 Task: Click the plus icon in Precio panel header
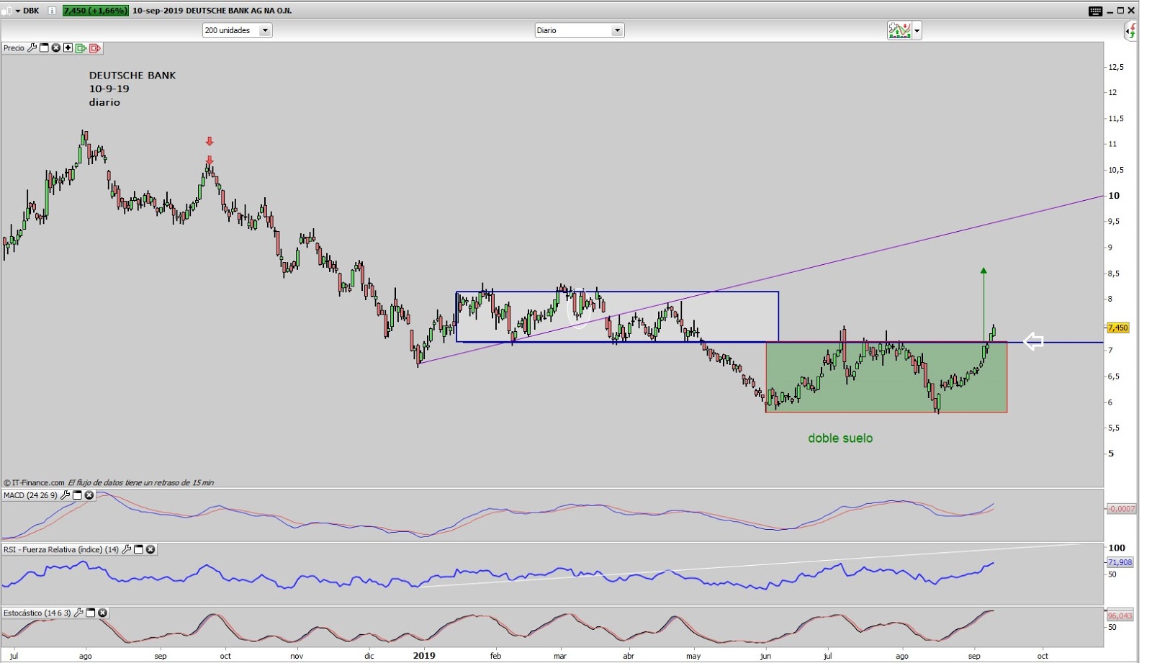[x=68, y=48]
